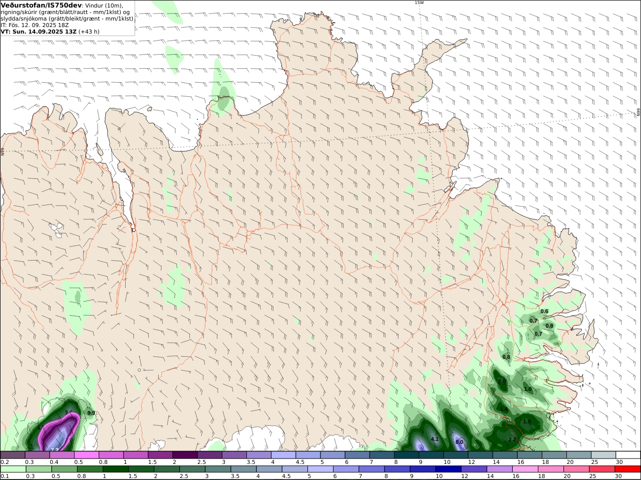The height and width of the screenshot is (480, 641).
Task: Click the 2.2 precipitation value on the map
Action: pyautogui.click(x=512, y=439)
